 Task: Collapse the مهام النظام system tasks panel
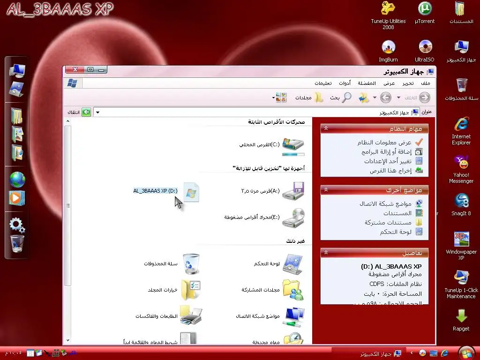pyautogui.click(x=326, y=128)
